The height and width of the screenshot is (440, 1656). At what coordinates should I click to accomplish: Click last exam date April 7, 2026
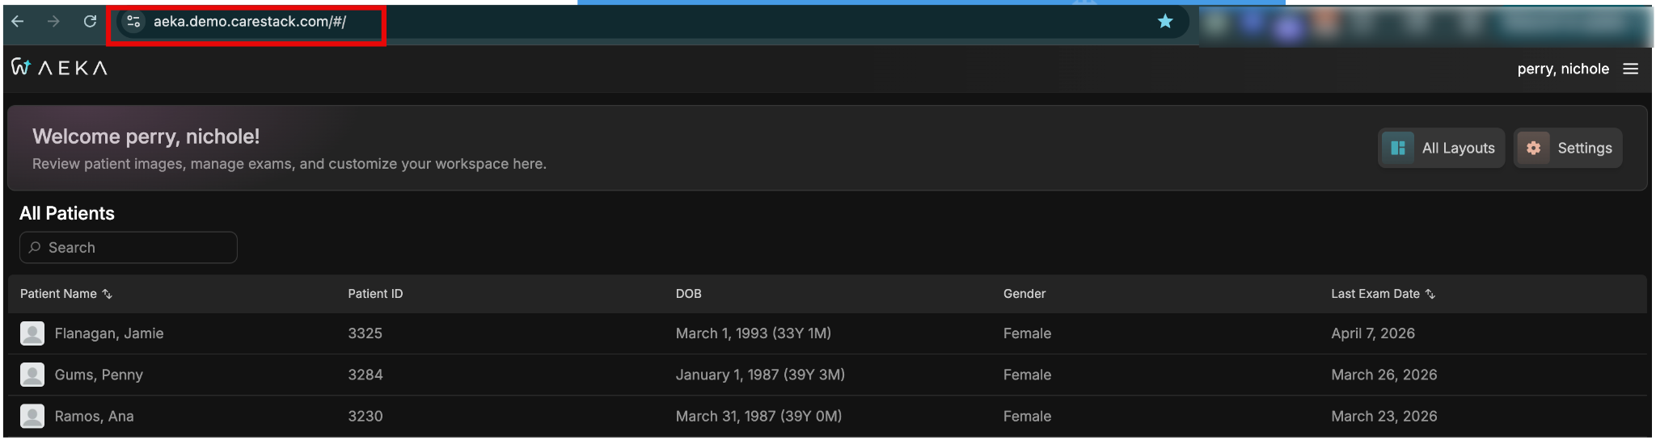click(1373, 333)
